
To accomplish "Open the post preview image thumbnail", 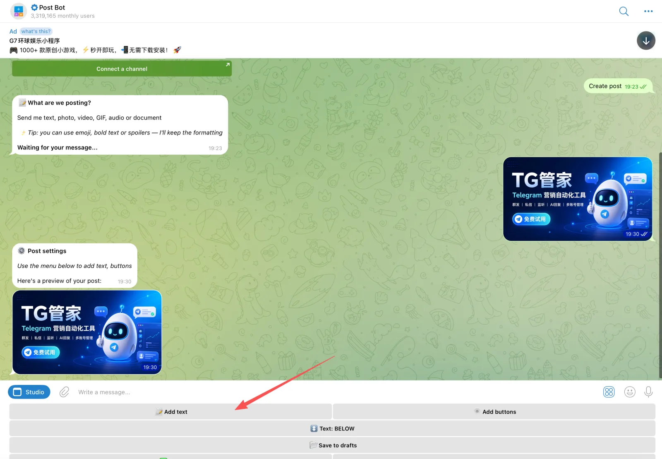I will [87, 332].
